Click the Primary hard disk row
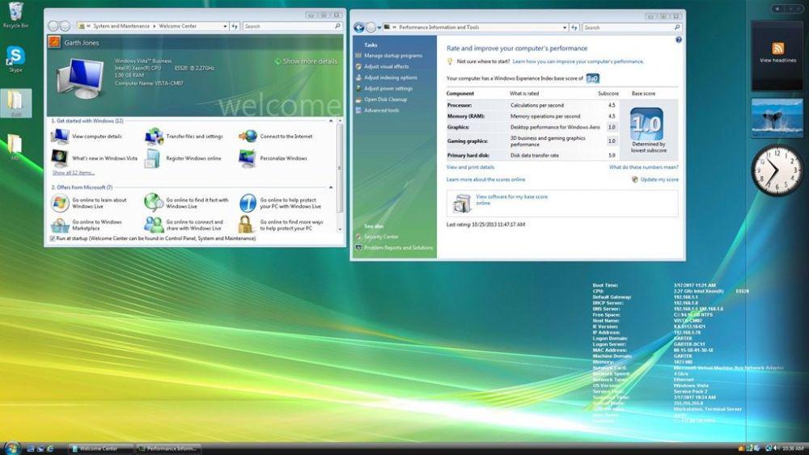The width and height of the screenshot is (809, 455). pyautogui.click(x=532, y=155)
